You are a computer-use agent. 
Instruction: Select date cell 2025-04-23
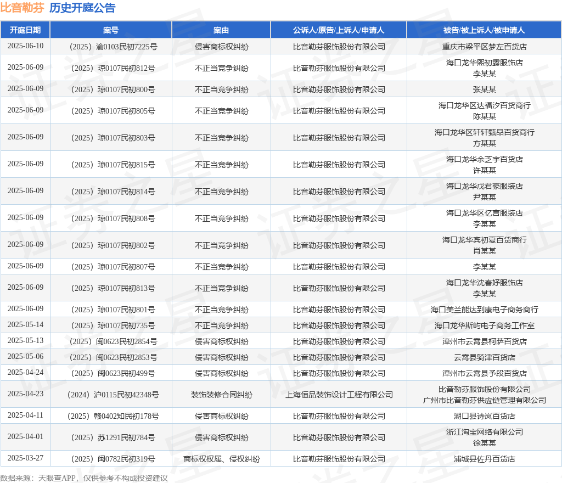[x=25, y=394]
